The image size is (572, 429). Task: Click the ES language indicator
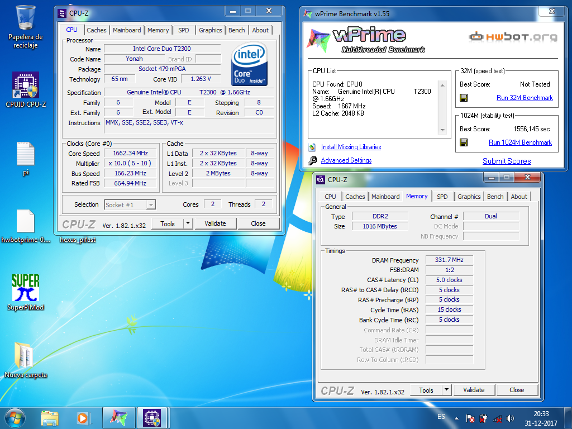[441, 417]
